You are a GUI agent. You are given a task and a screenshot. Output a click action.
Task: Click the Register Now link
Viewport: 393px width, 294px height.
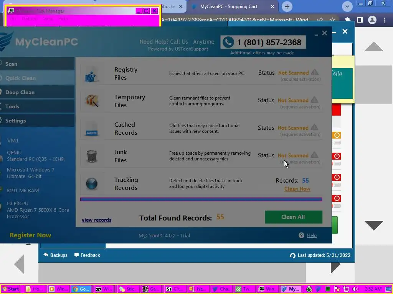[x=30, y=235]
